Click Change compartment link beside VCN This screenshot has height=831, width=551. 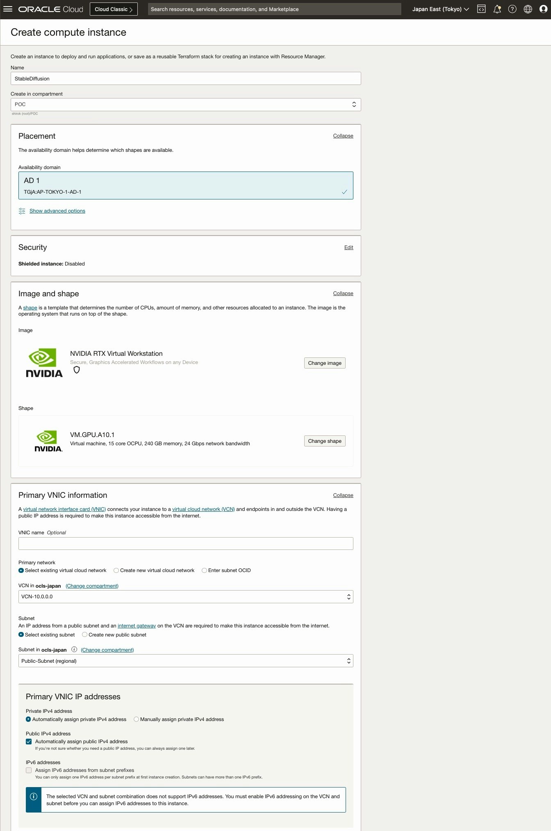[92, 586]
